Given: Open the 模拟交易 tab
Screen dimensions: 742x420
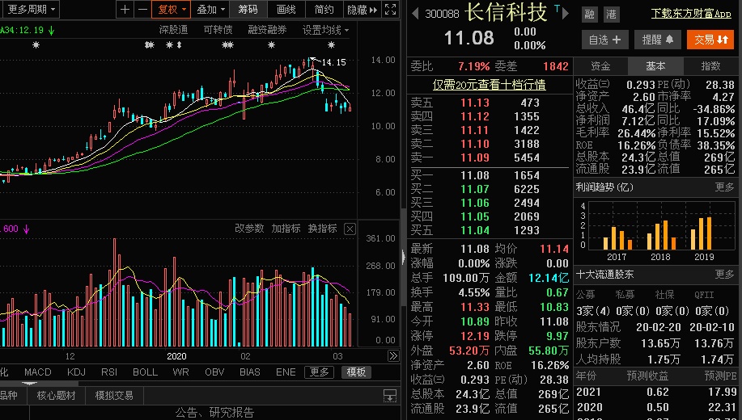Looking at the screenshot, I should [x=114, y=396].
